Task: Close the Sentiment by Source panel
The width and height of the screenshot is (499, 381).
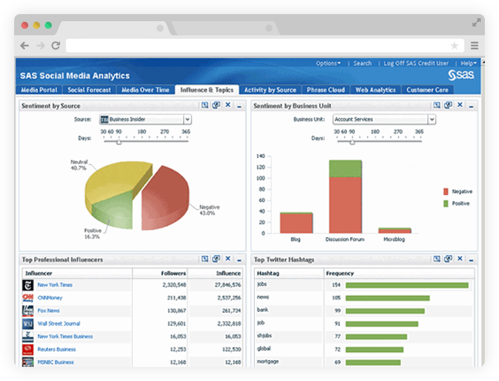Action: coord(228,105)
